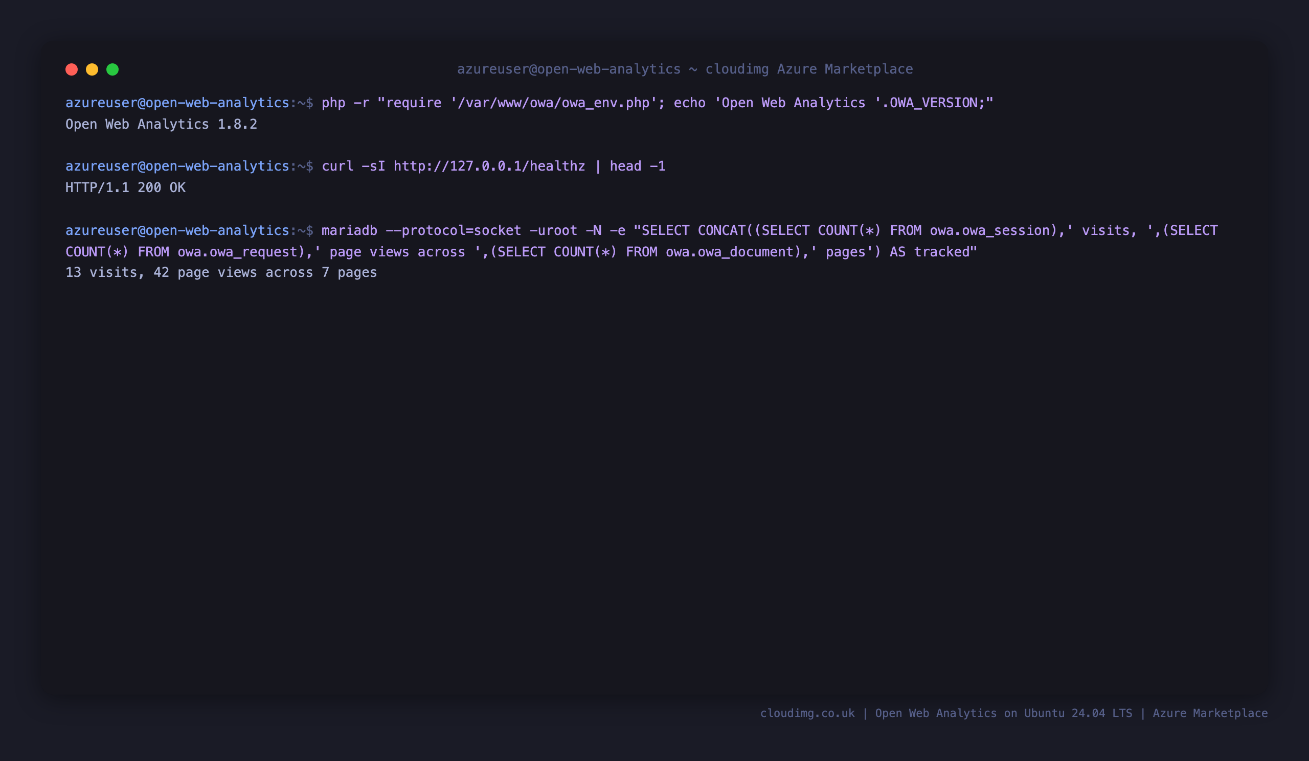Click the yellow minimize window dot
Viewport: 1309px width, 761px height.
coord(92,69)
